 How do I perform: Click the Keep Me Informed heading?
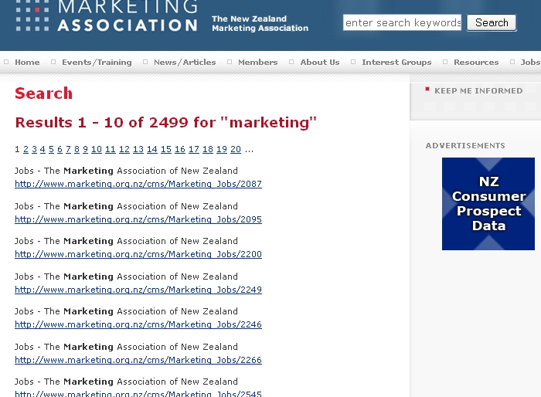click(x=478, y=90)
